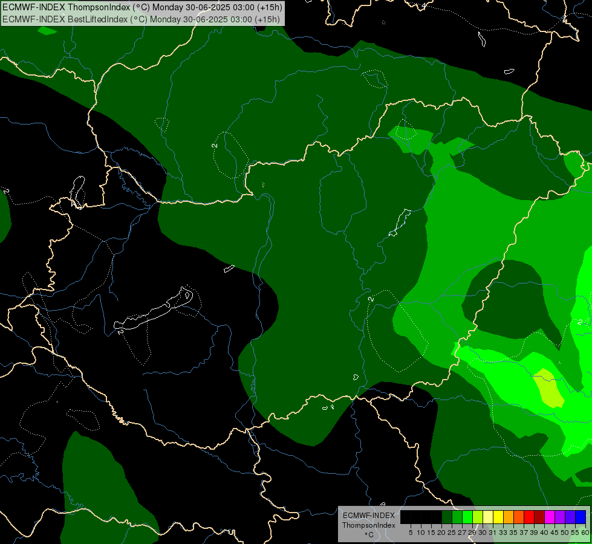Click the legend tick value 29

coord(472,533)
